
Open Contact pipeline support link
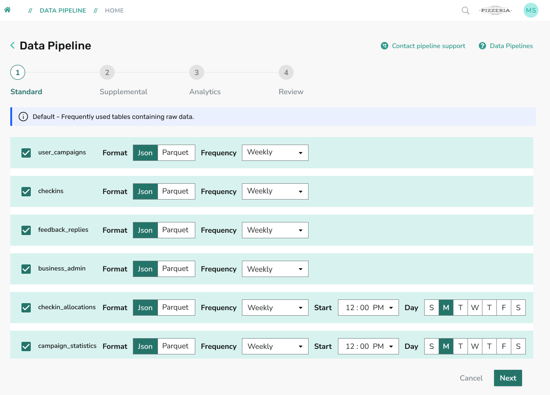429,46
